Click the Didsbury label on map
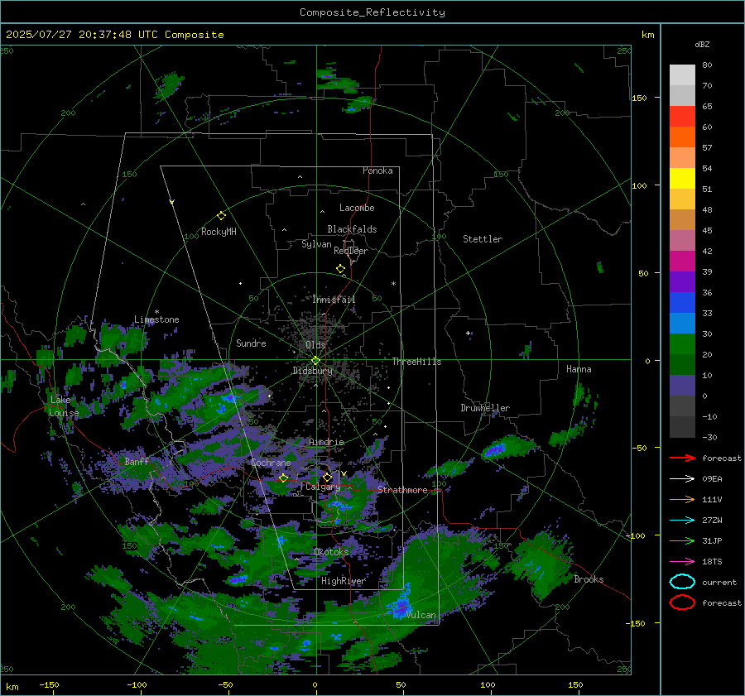Image resolution: width=745 pixels, height=696 pixels. click(x=312, y=371)
